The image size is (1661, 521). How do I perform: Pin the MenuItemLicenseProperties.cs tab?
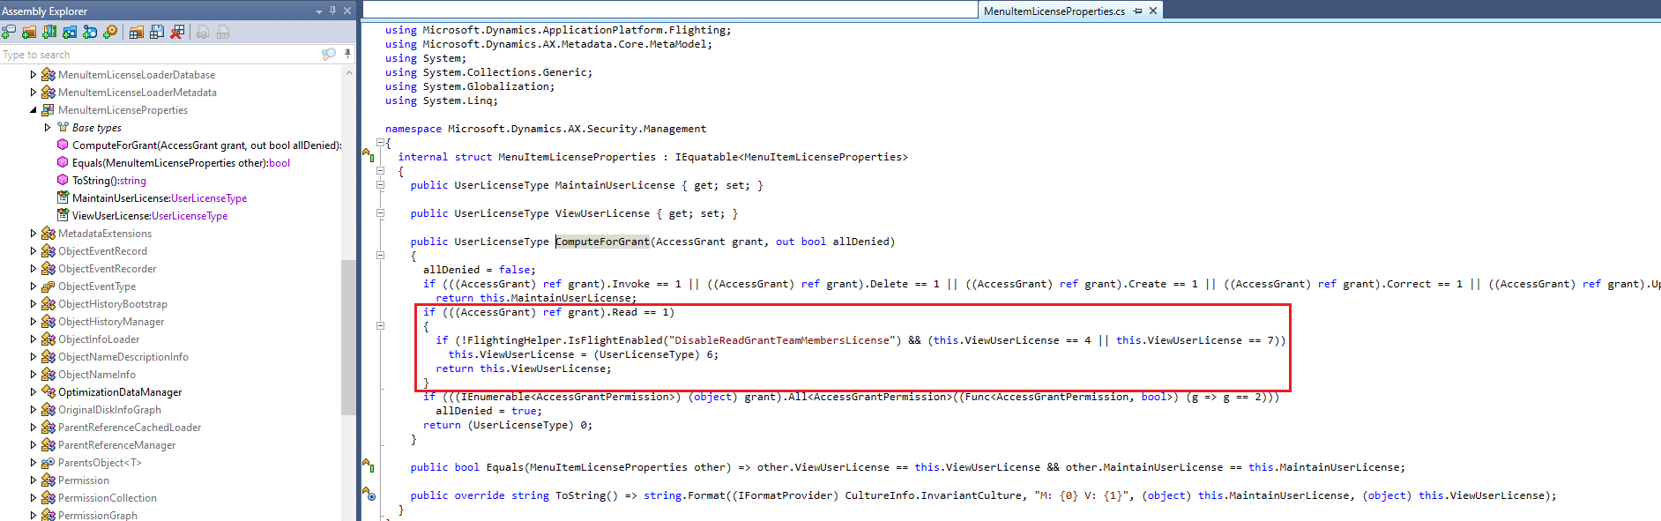[x=1138, y=11]
